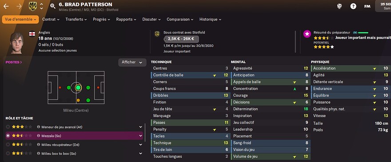Open the Transferts menu
This screenshot has height=162, width=391.
tap(76, 19)
